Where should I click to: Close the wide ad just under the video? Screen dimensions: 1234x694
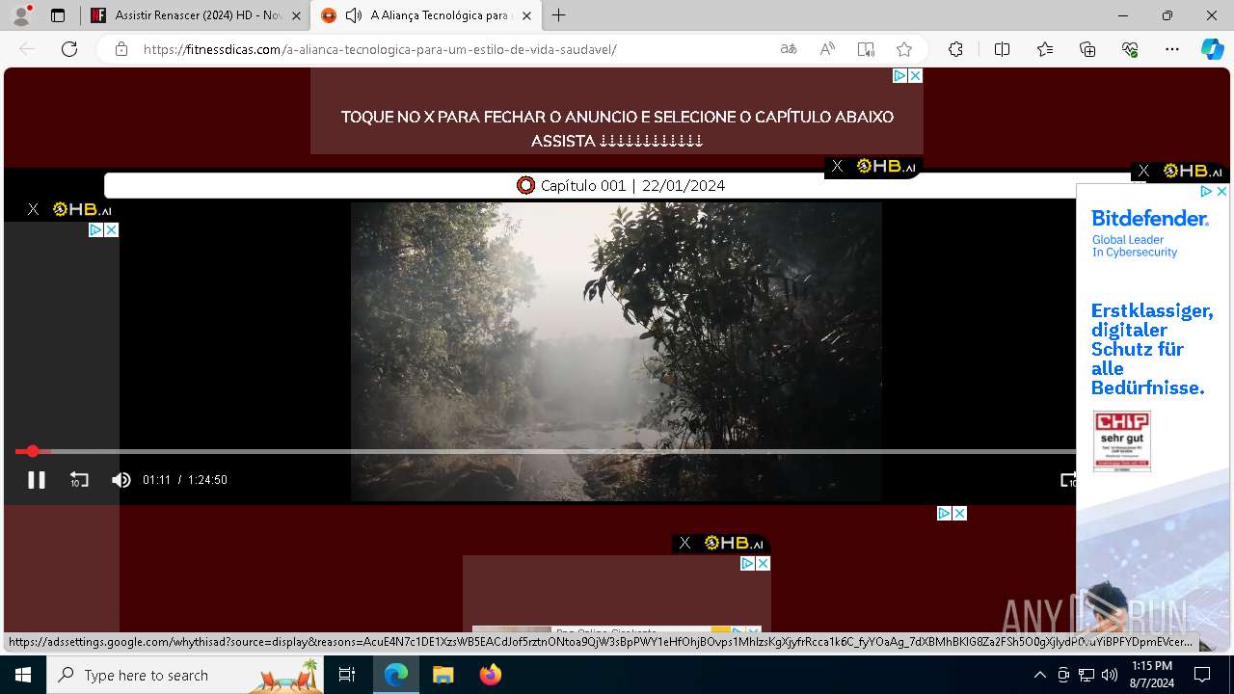point(959,514)
